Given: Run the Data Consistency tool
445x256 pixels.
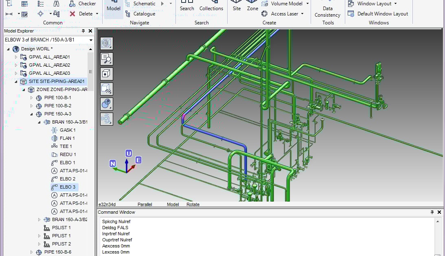Looking at the screenshot, I should pos(327,10).
